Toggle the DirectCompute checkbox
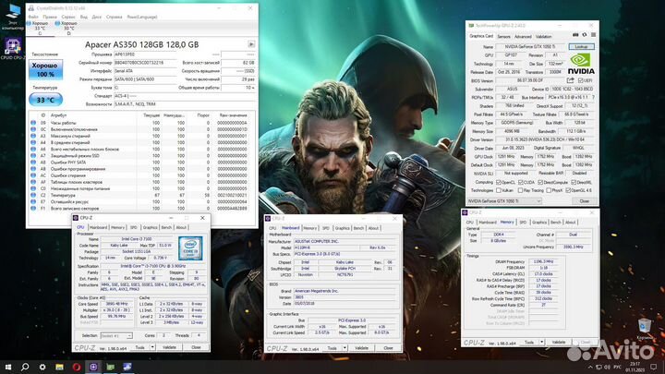 (x=540, y=182)
